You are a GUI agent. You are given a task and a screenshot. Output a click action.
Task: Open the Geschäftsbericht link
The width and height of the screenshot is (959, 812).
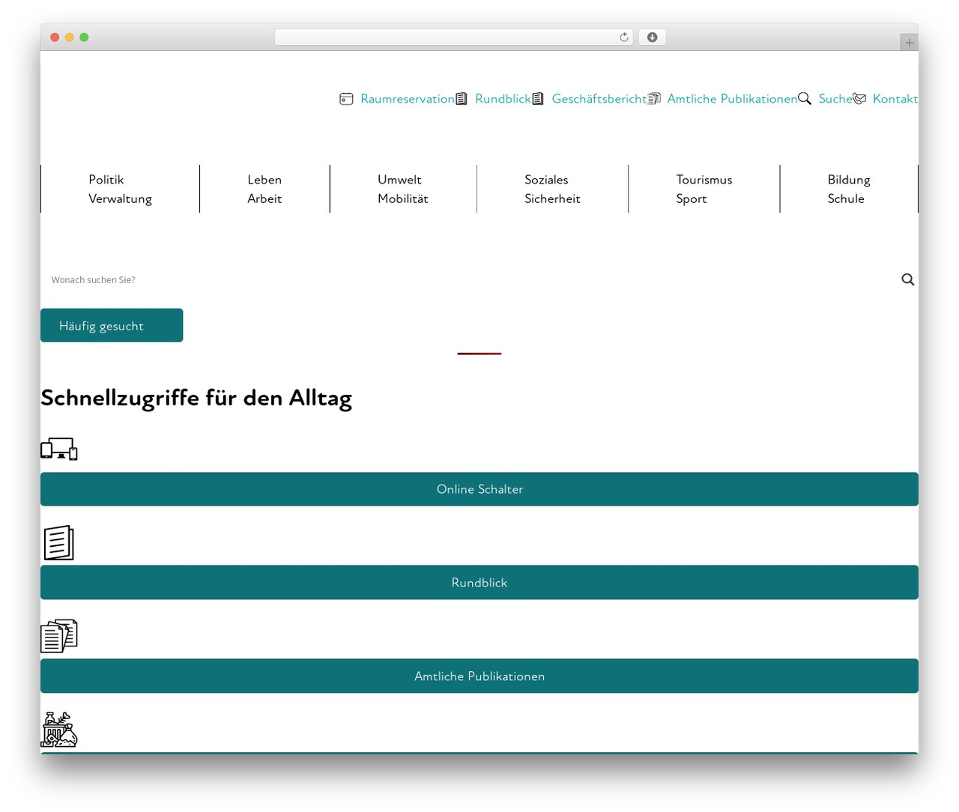point(599,99)
